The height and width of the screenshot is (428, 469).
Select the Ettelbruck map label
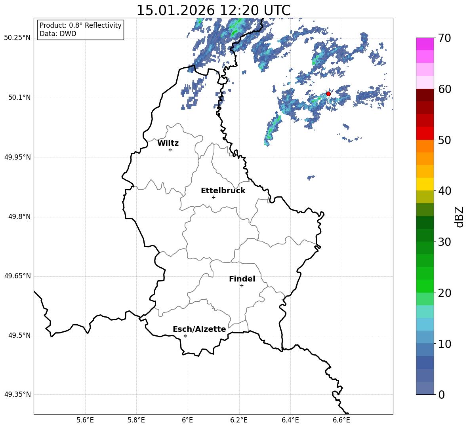point(223,191)
